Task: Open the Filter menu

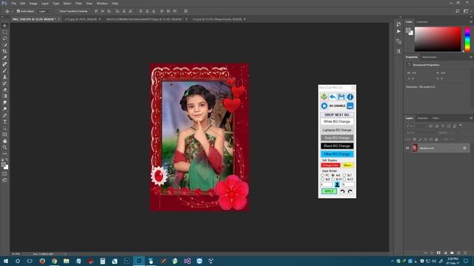Action: click(x=79, y=3)
